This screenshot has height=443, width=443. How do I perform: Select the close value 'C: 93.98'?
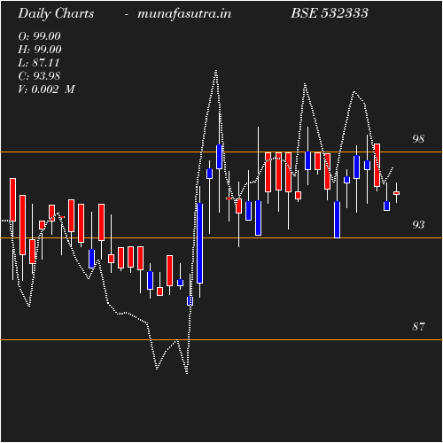pyautogui.click(x=39, y=76)
